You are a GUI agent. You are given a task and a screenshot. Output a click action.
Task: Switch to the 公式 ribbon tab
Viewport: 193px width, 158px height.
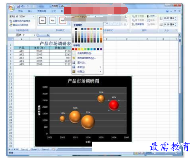pyautogui.click(x=54, y=11)
